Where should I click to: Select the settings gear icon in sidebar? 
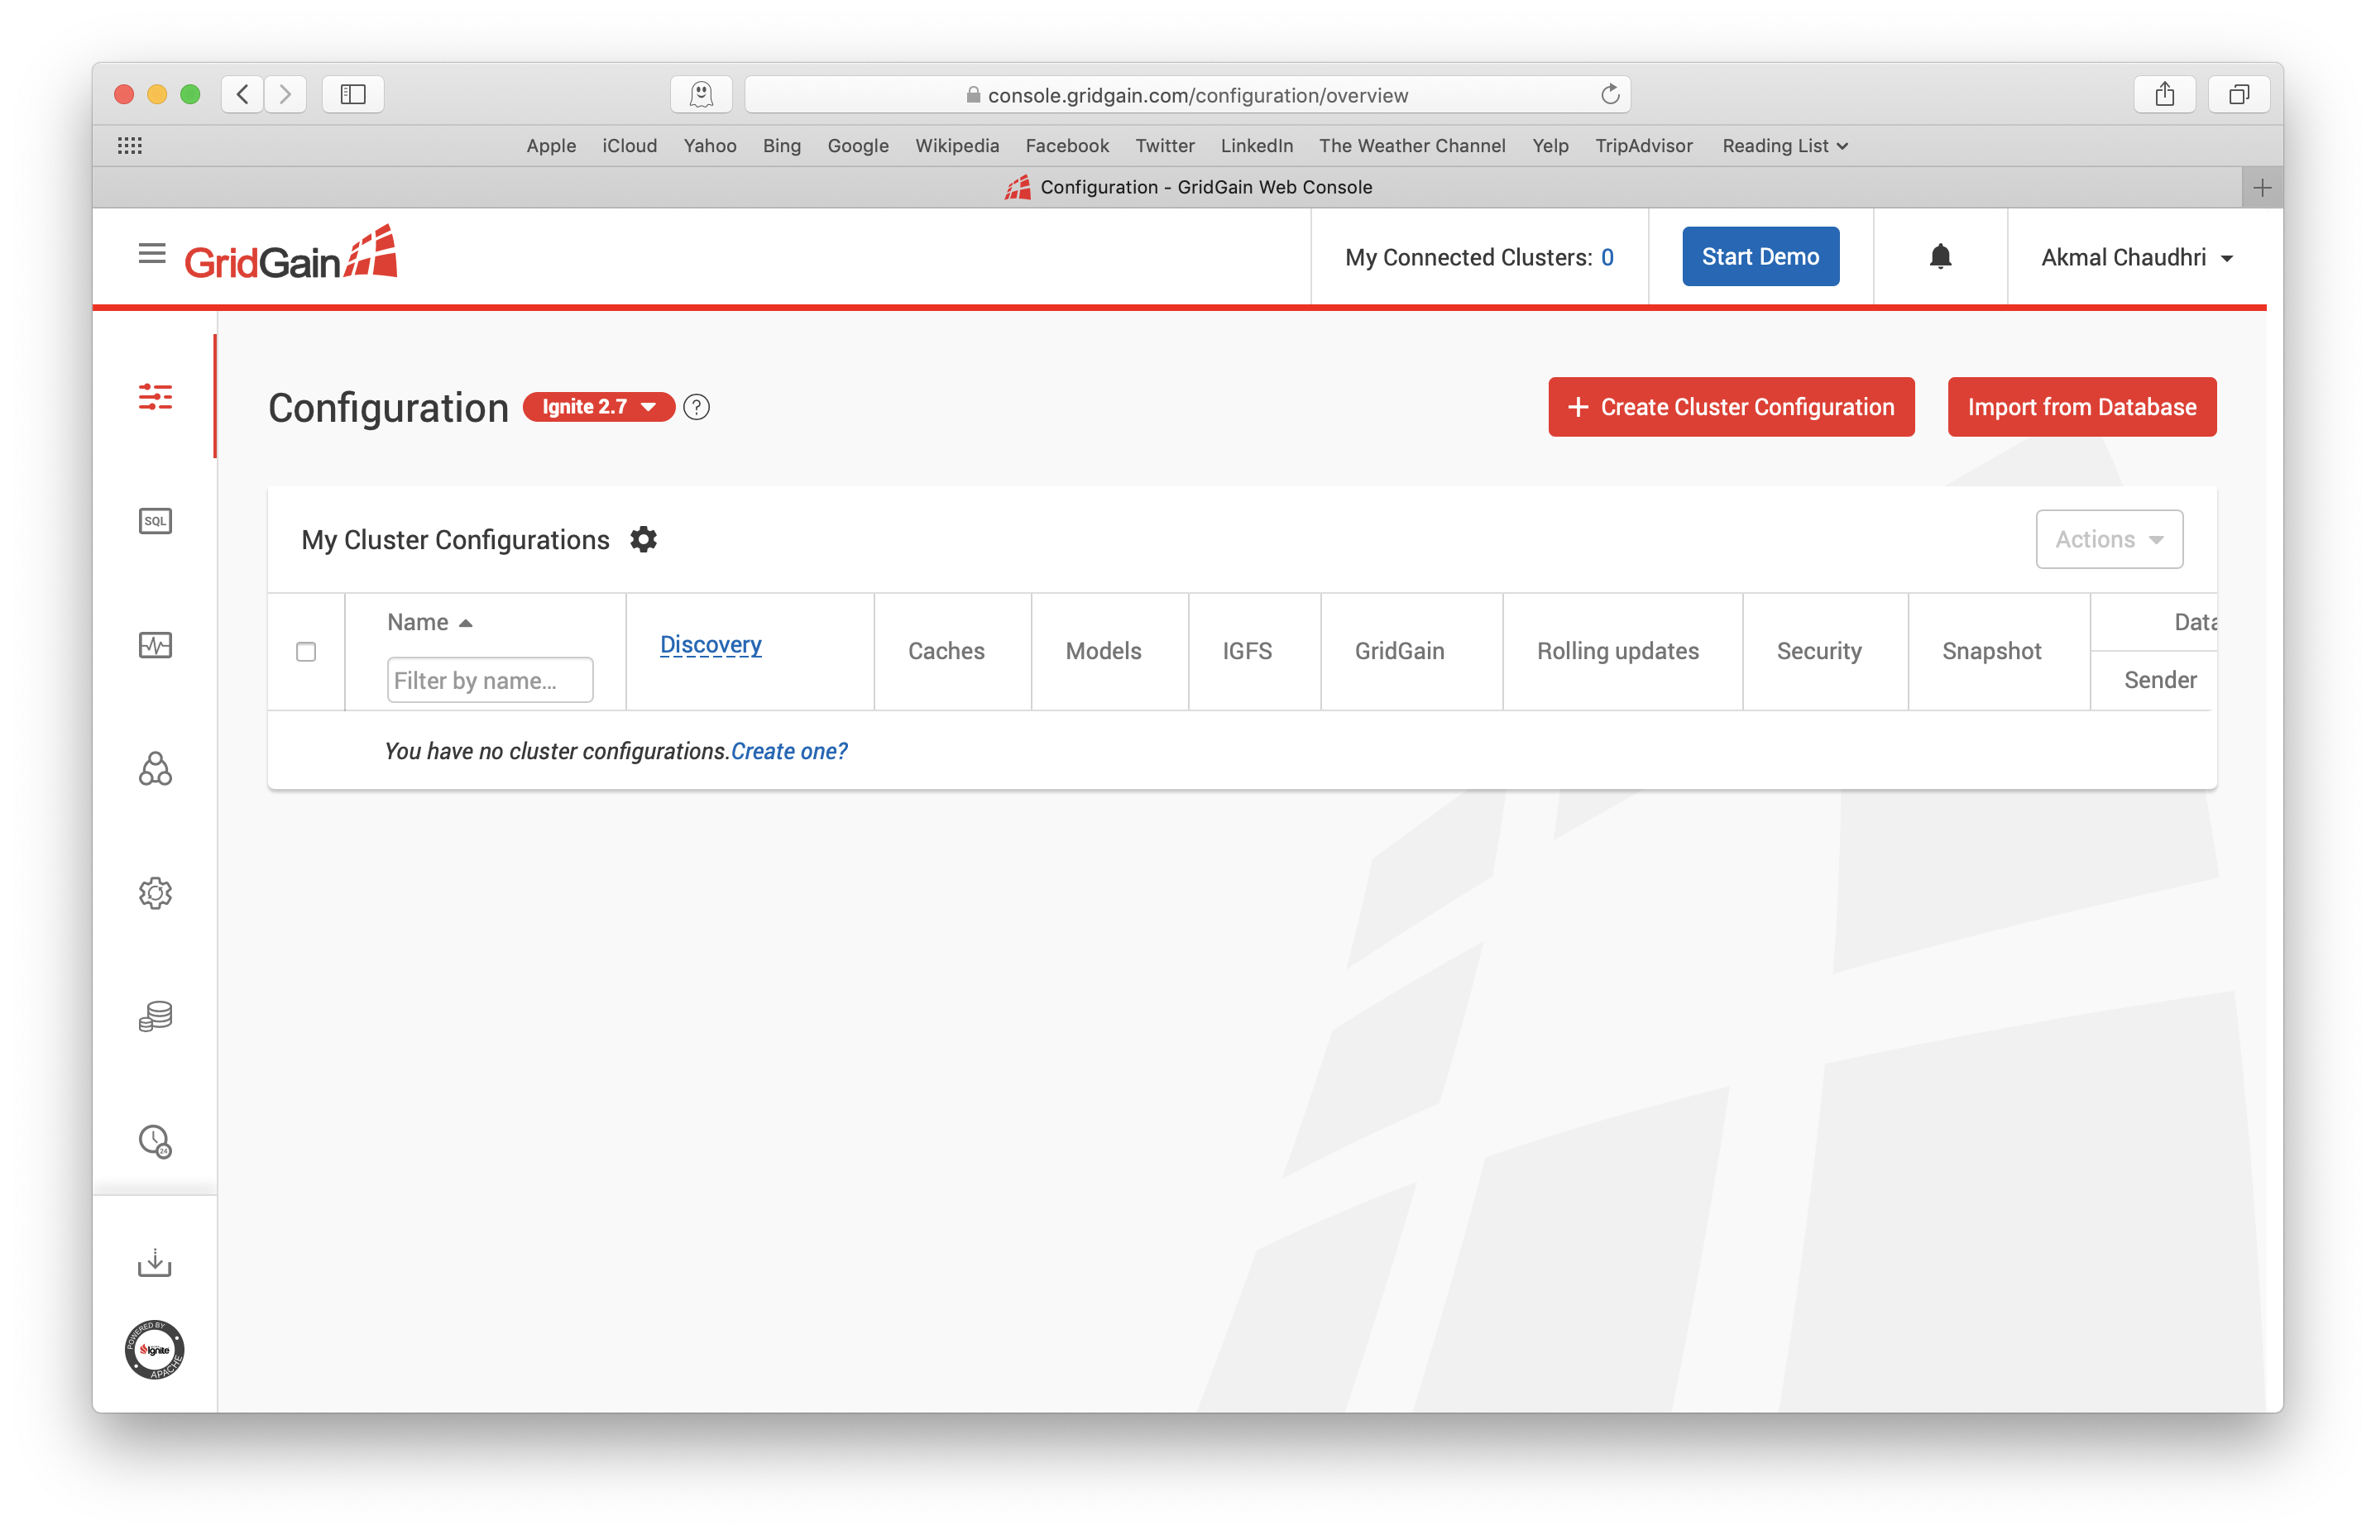coord(156,893)
